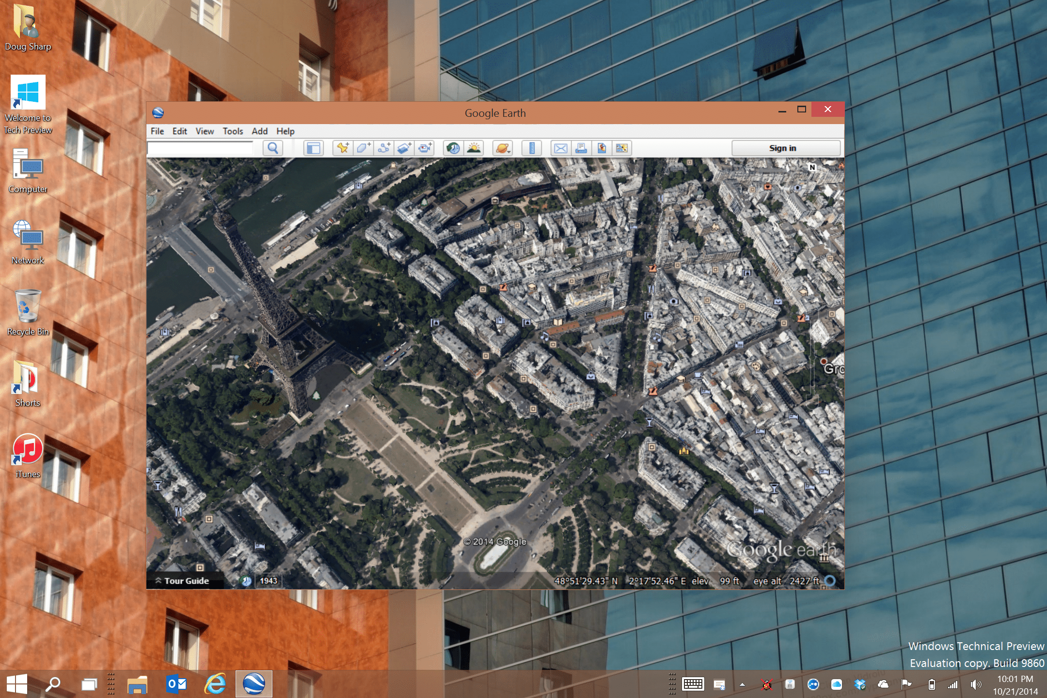Click the Save Image toolbar icon

[602, 148]
